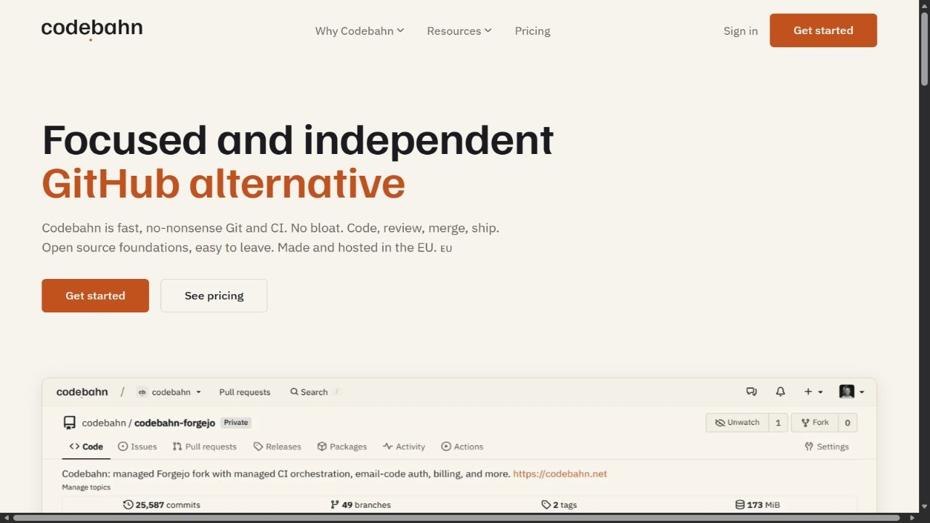Image resolution: width=930 pixels, height=523 pixels.
Task: Open the codebahn organization dropdown in the preview
Action: pyautogui.click(x=169, y=392)
